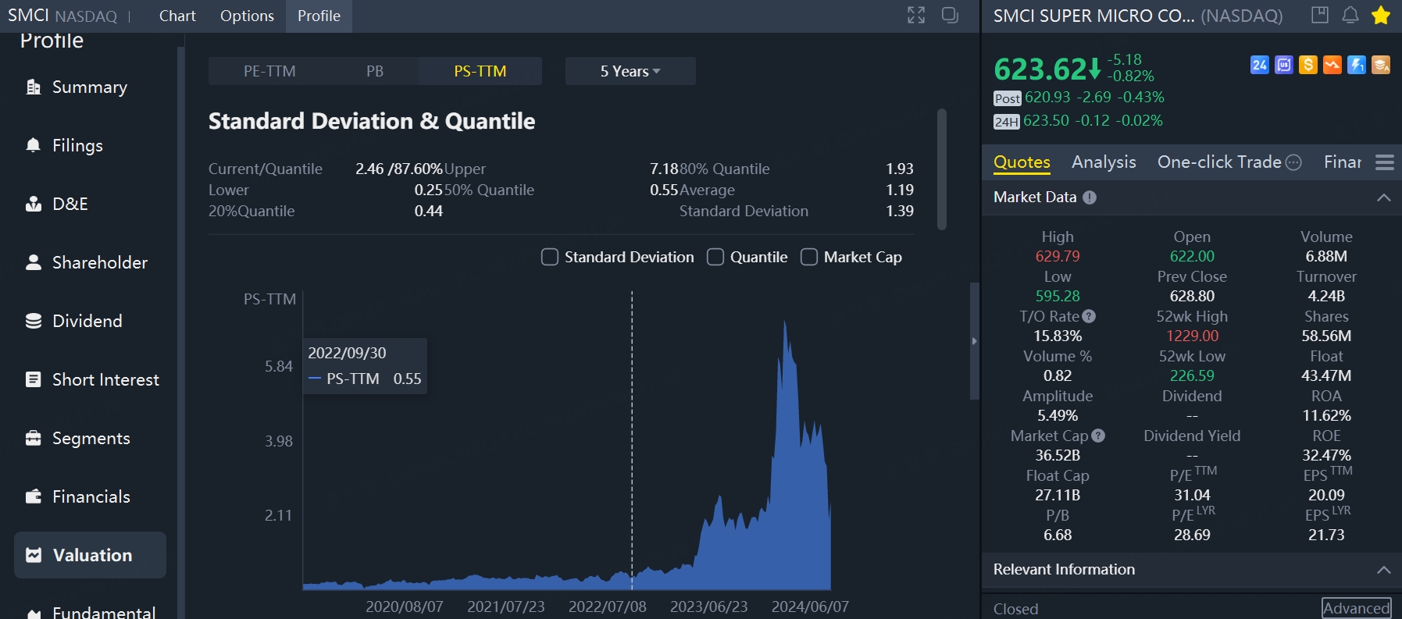
Task: Click the Summary building icon in sidebar
Action: pyautogui.click(x=34, y=87)
